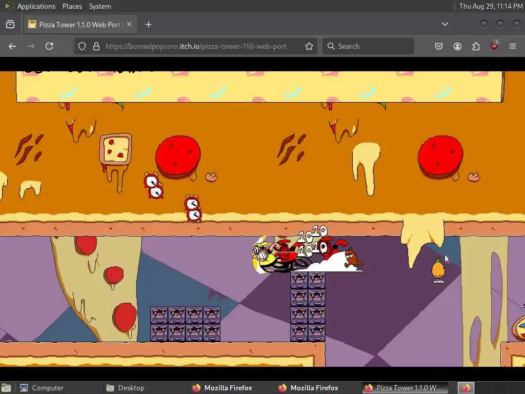Screen dimensions: 525x394
Task: Click the Firefox workspace switcher icon
Action: pos(466,388)
